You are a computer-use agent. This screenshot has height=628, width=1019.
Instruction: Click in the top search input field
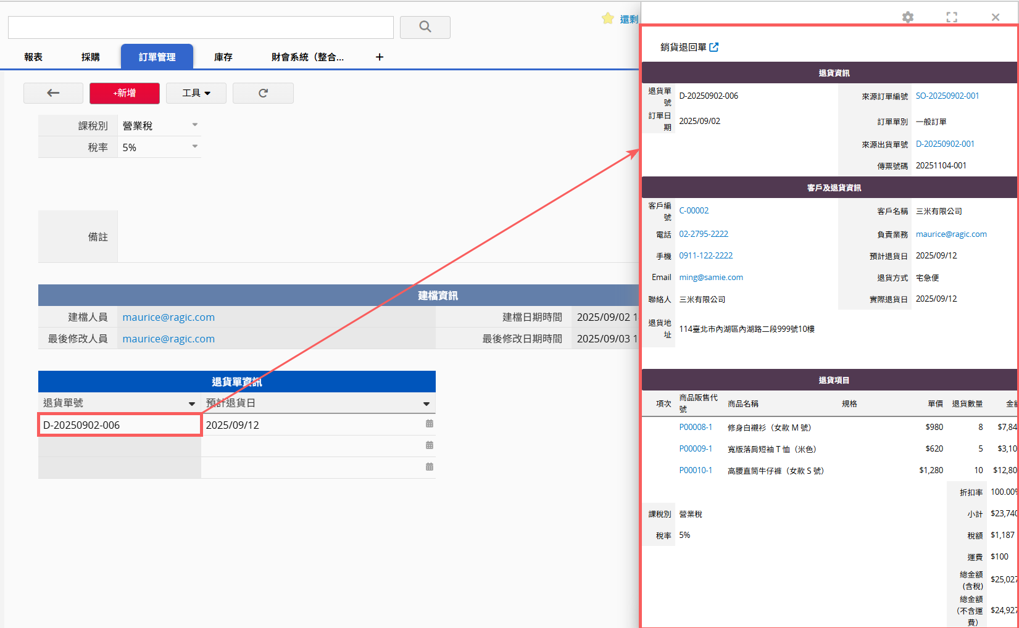pos(201,28)
